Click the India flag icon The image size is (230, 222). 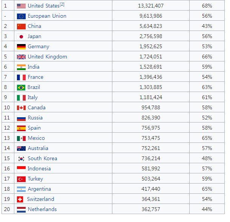21,67
